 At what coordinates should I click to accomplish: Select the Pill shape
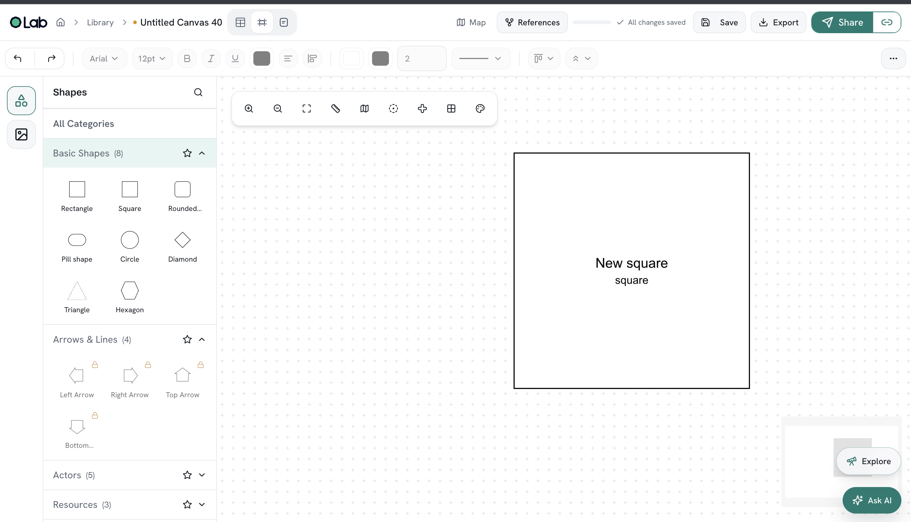point(77,247)
